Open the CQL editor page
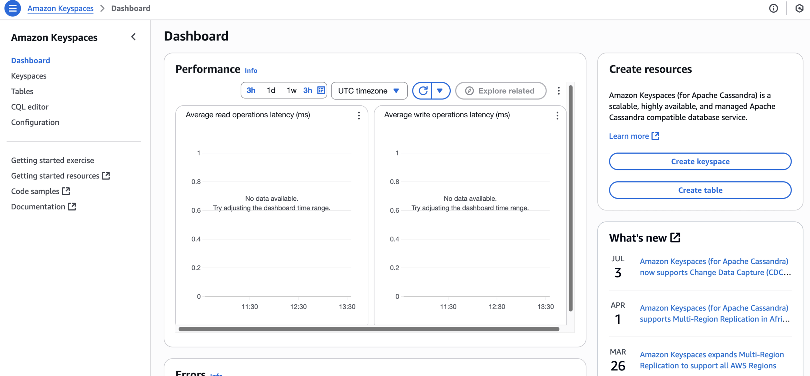810x376 pixels. [29, 107]
